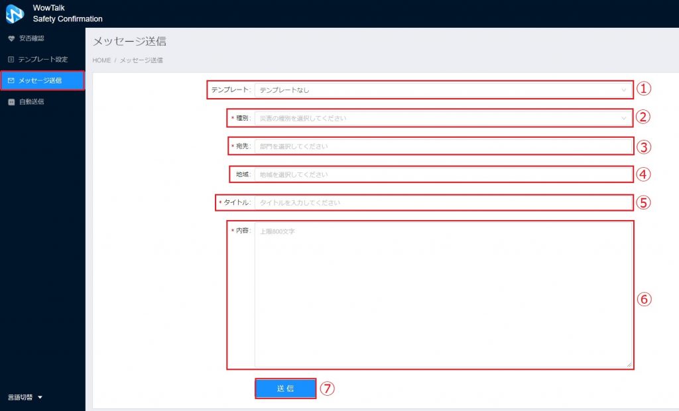Image resolution: width=679 pixels, height=411 pixels.
Task: Click the タイトル field label
Action: (x=237, y=202)
